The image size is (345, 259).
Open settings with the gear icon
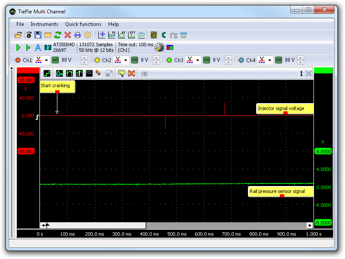point(88,35)
